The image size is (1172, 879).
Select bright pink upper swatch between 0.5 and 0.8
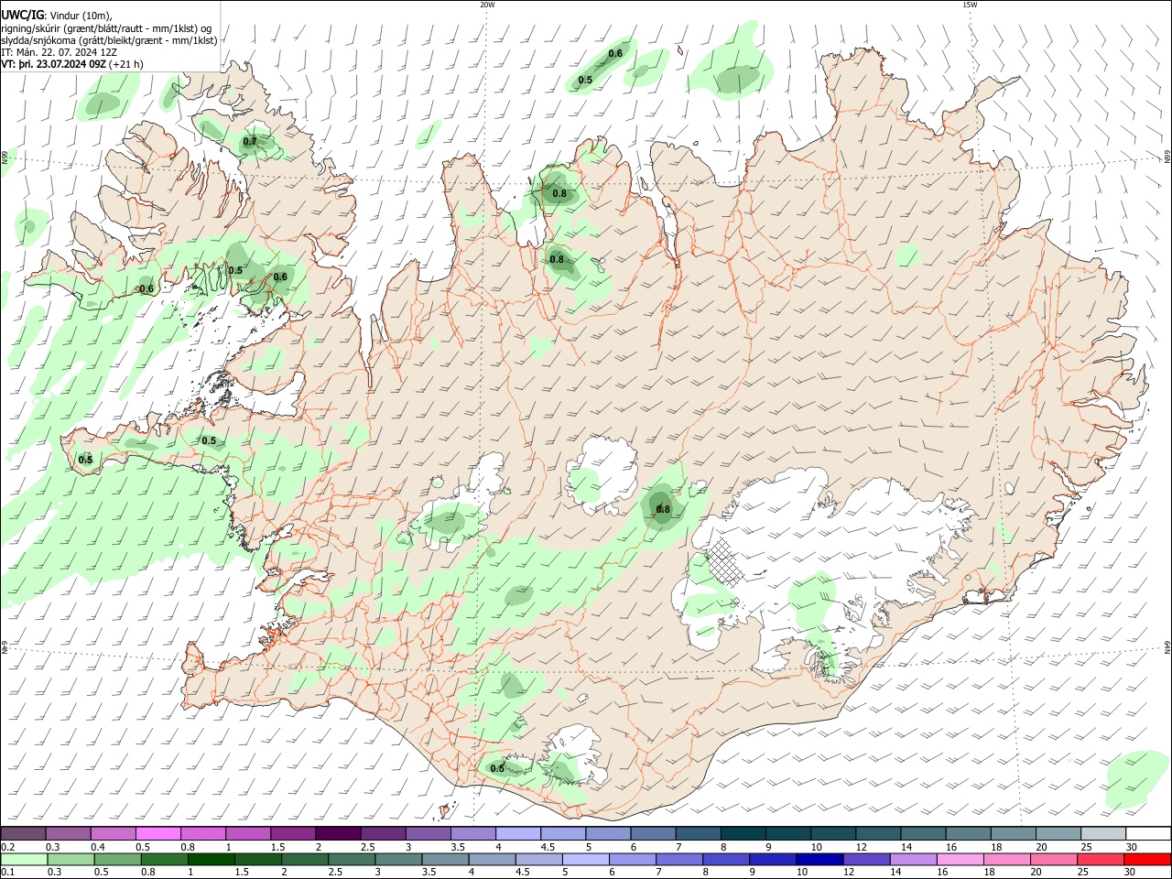click(x=157, y=834)
